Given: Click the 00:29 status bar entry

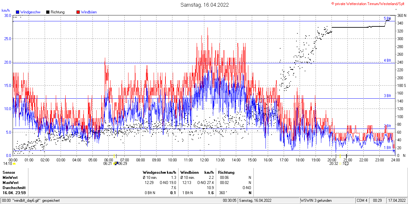Looking at the screenshot, I should click(378, 200).
